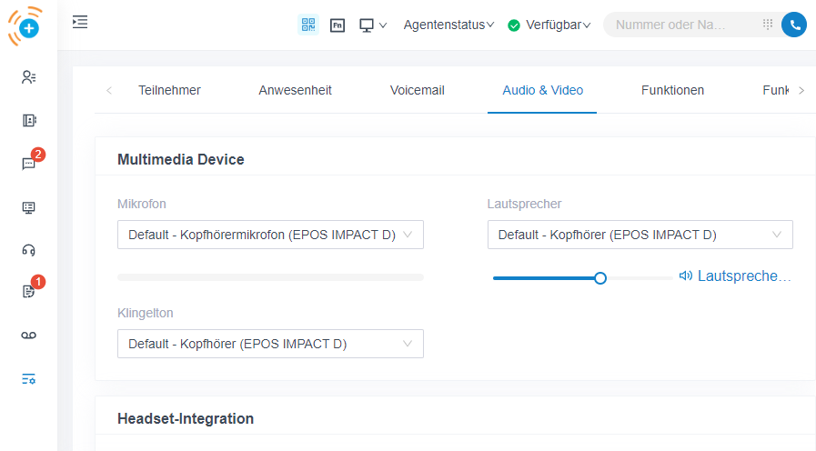This screenshot has width=816, height=451.
Task: Open the contacts list in sidebar
Action: point(28,77)
